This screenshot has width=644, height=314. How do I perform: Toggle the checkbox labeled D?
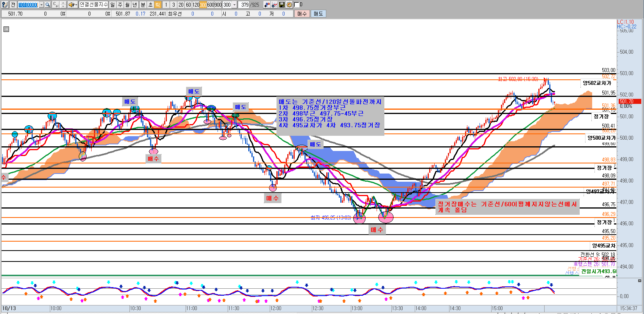click(x=297, y=5)
